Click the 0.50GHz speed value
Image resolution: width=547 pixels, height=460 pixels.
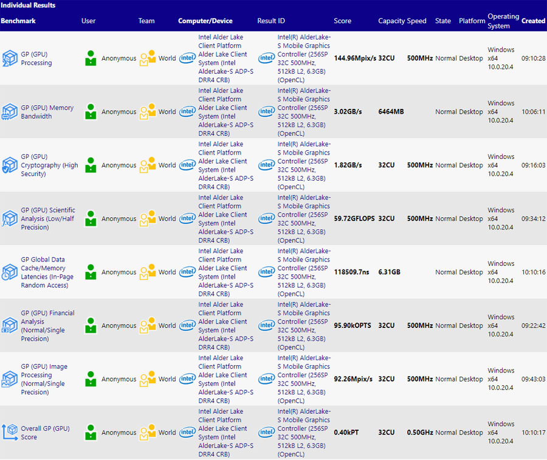pos(420,433)
